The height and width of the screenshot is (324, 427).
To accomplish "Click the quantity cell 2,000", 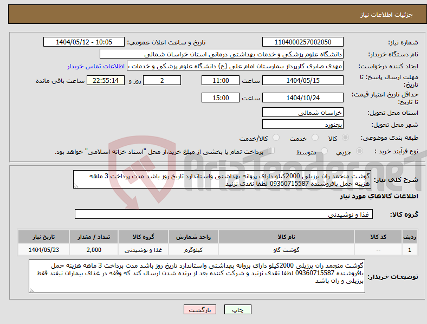I will (94, 250).
